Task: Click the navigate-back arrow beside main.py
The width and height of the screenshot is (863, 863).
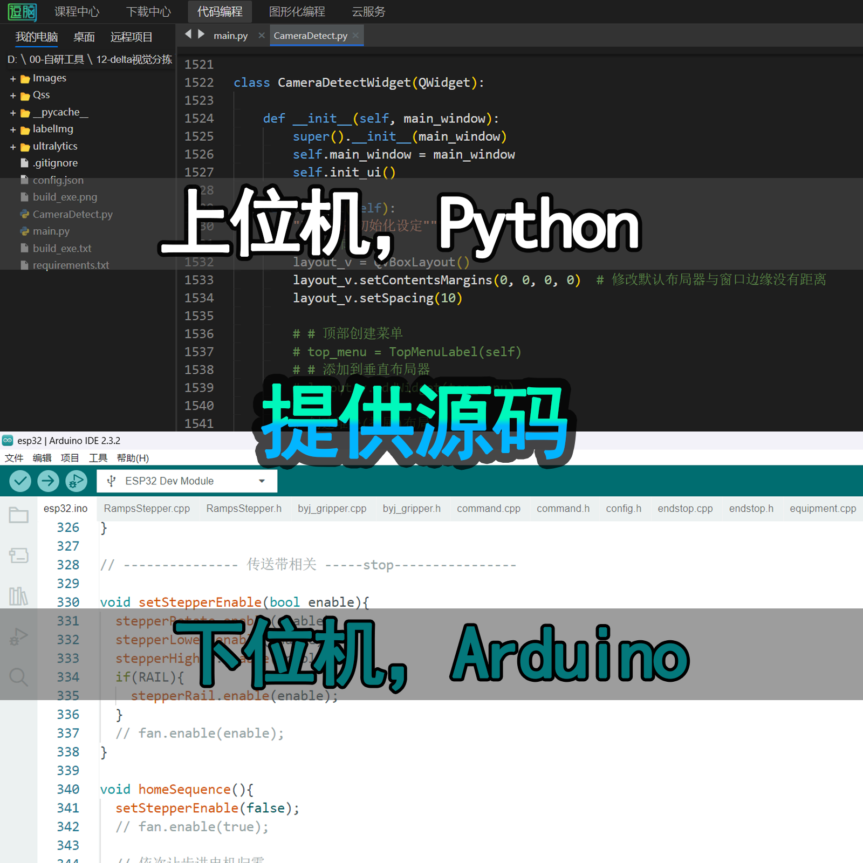Action: click(188, 35)
